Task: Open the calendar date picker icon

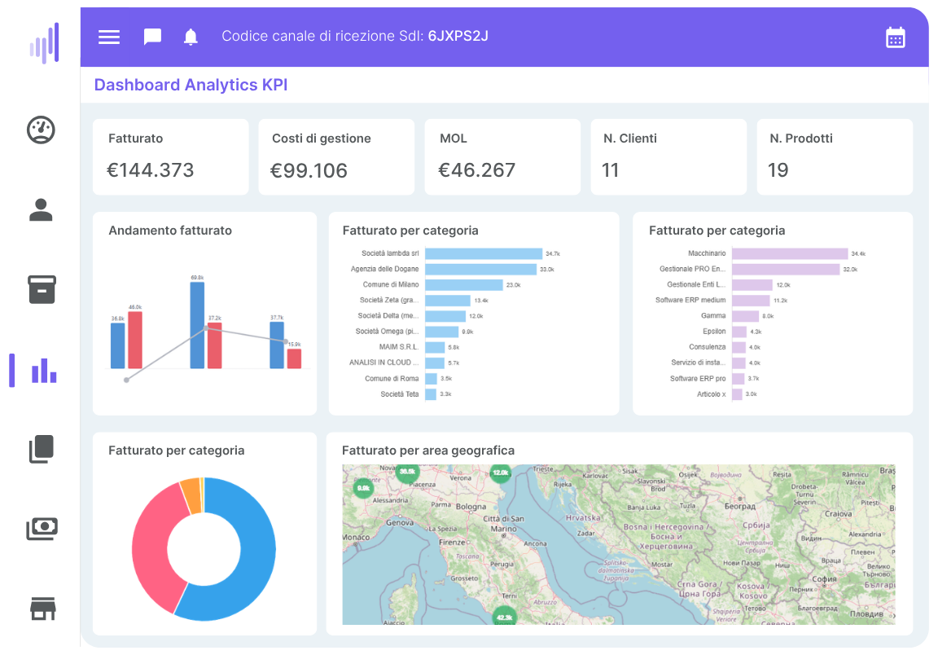Action: point(895,37)
